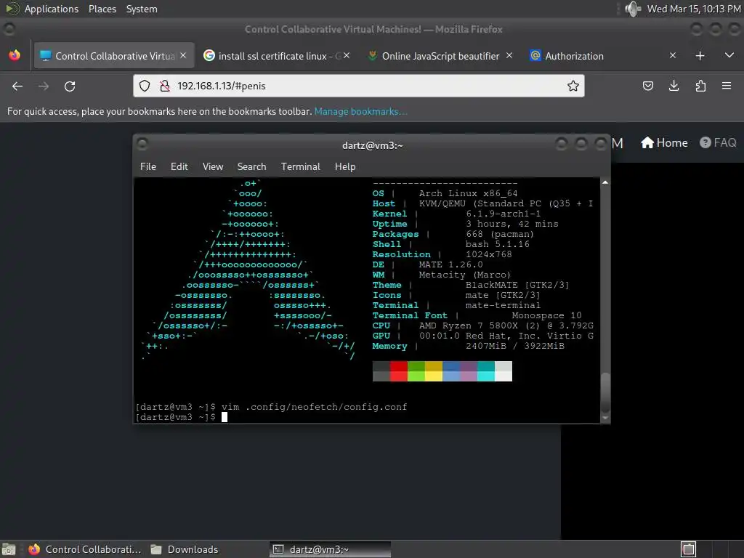Click the terminal scrollbar up arrow

coord(605,182)
